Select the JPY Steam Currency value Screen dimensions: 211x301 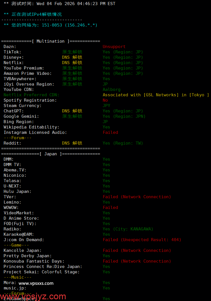(x=106, y=106)
